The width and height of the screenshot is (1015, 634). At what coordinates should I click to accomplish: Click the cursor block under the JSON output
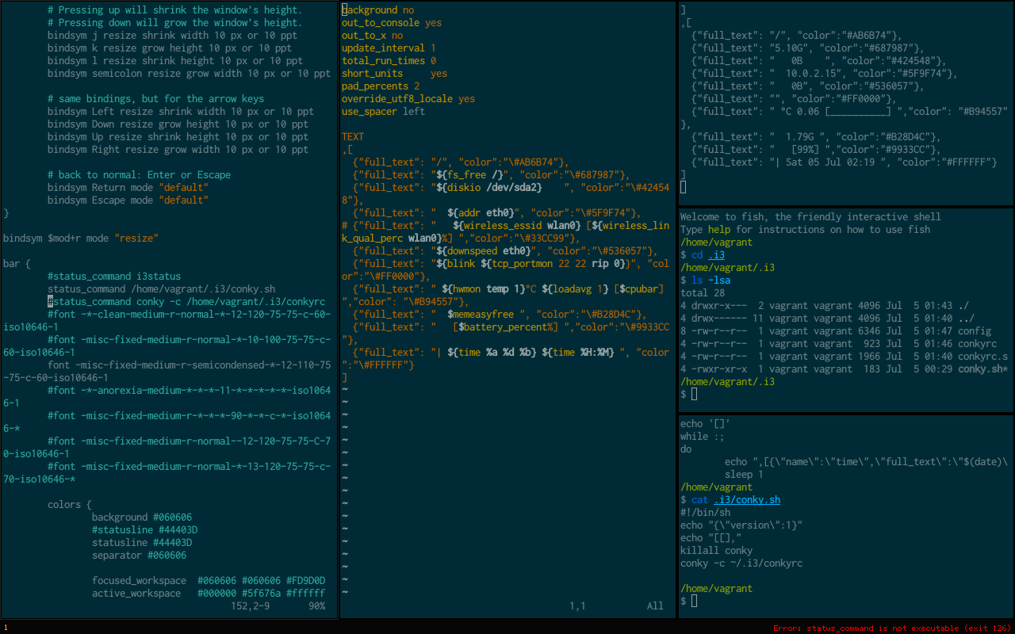click(x=684, y=187)
